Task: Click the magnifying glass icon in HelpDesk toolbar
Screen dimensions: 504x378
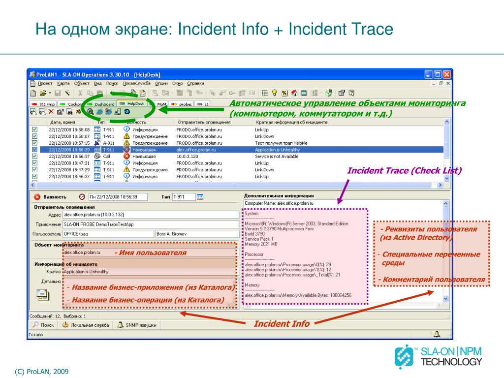Action: click(x=91, y=112)
